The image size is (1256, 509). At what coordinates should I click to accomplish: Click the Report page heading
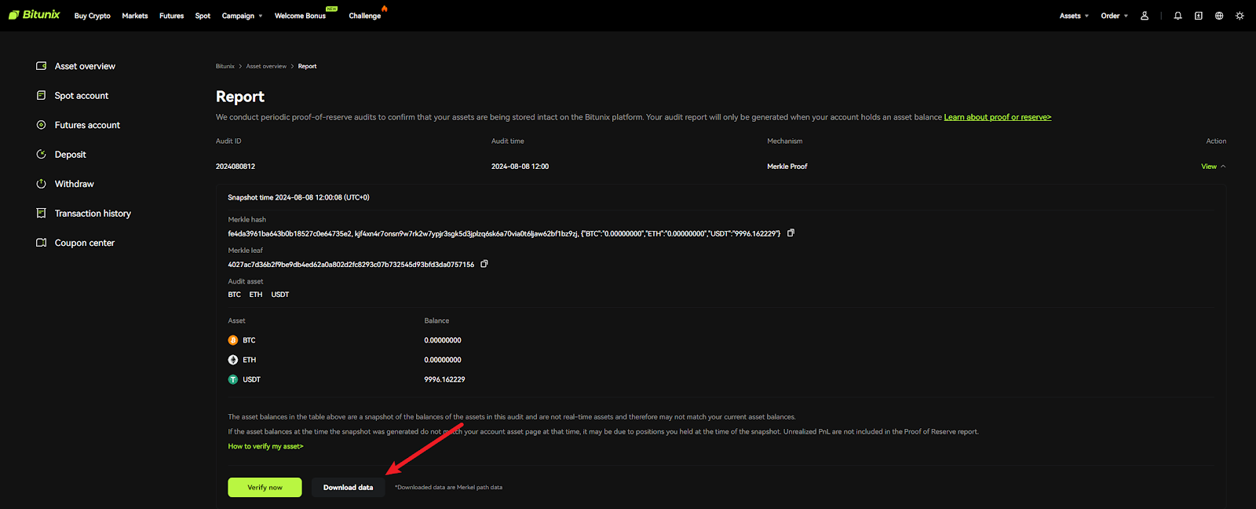coord(240,97)
